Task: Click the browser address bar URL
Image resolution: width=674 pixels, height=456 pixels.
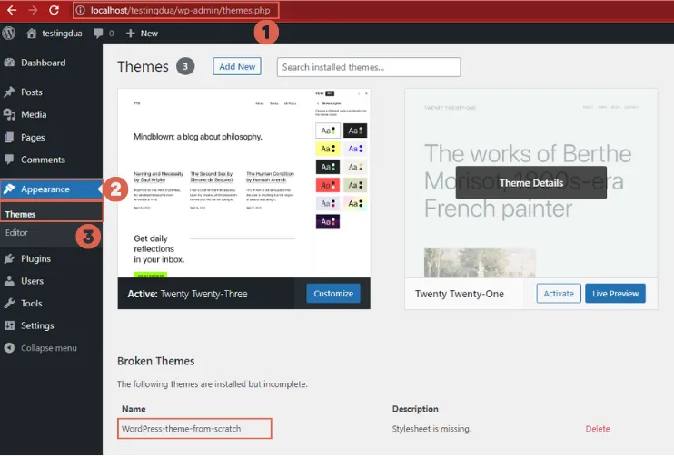Action: [180, 10]
